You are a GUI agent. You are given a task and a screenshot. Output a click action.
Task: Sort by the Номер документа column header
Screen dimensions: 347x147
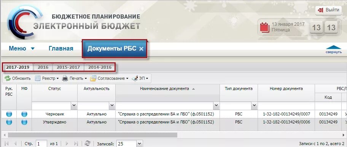pyautogui.click(x=286, y=89)
